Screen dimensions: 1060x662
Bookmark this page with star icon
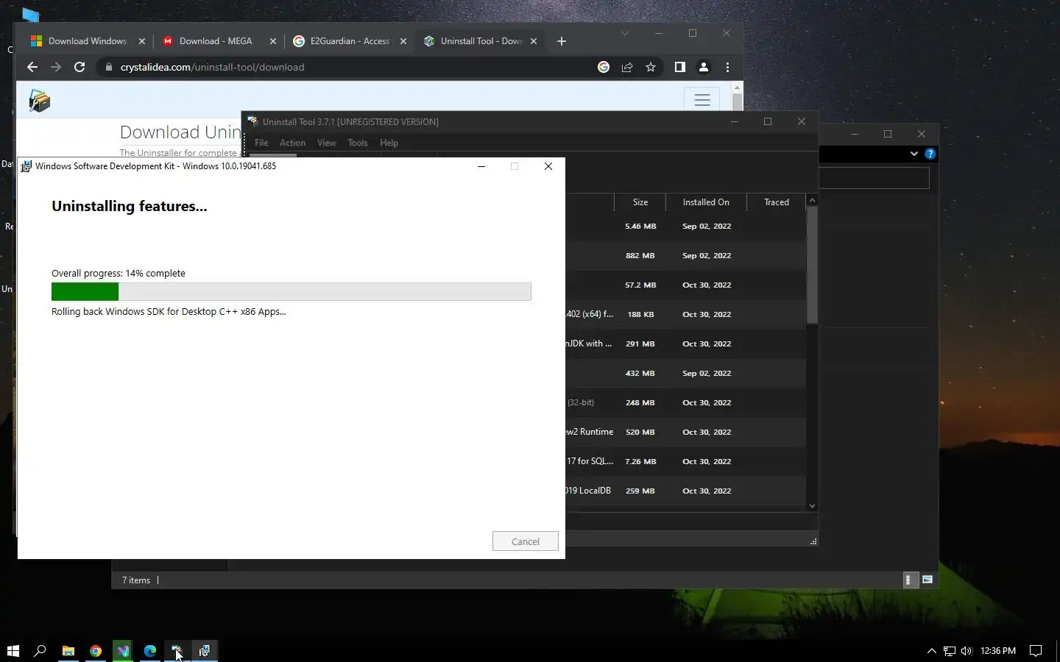(651, 67)
